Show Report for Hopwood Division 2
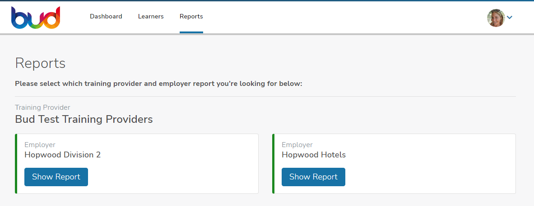The image size is (534, 206). click(56, 177)
